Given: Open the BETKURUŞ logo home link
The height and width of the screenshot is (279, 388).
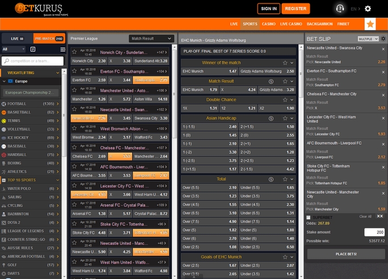Looking at the screenshot, I should point(41,9).
